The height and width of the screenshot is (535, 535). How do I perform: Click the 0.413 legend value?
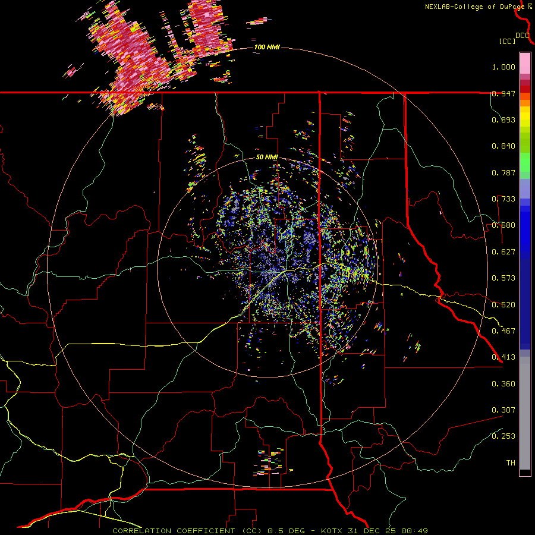pyautogui.click(x=503, y=357)
